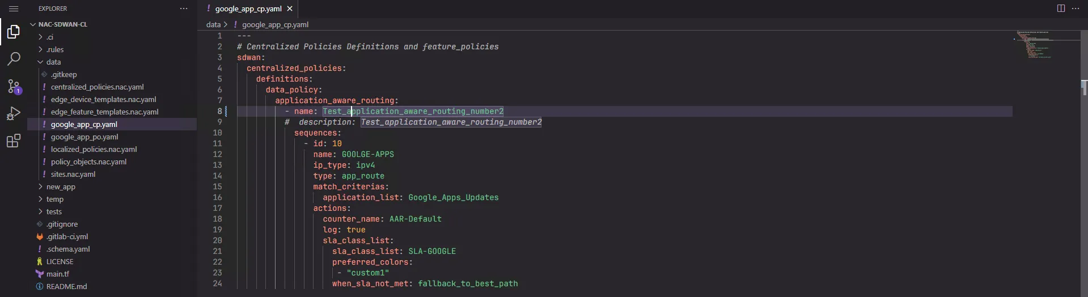1088x297 pixels.
Task: Open google_app_po.yaml file
Action: tap(84, 137)
